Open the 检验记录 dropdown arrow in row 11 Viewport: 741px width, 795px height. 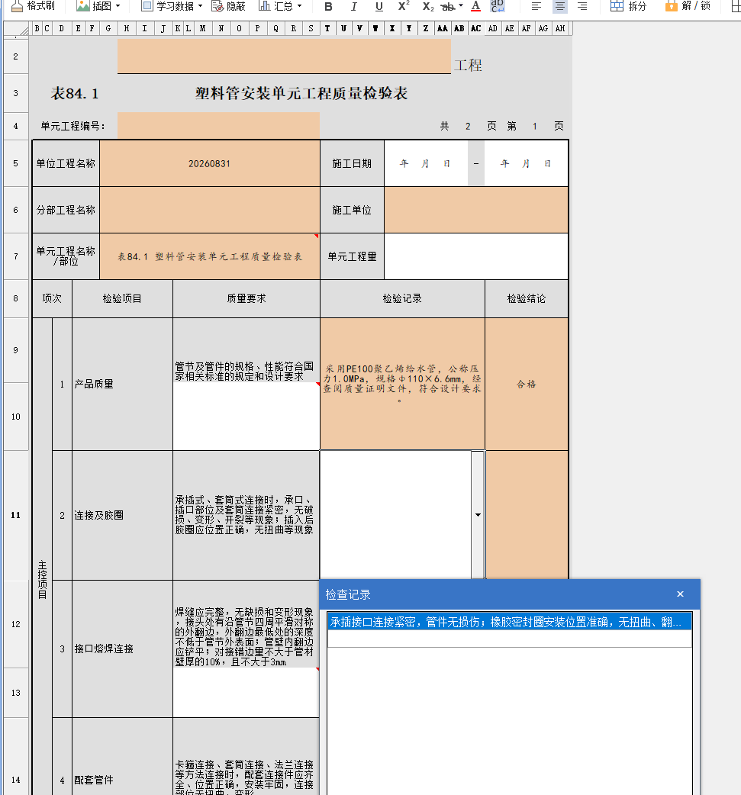(x=478, y=515)
